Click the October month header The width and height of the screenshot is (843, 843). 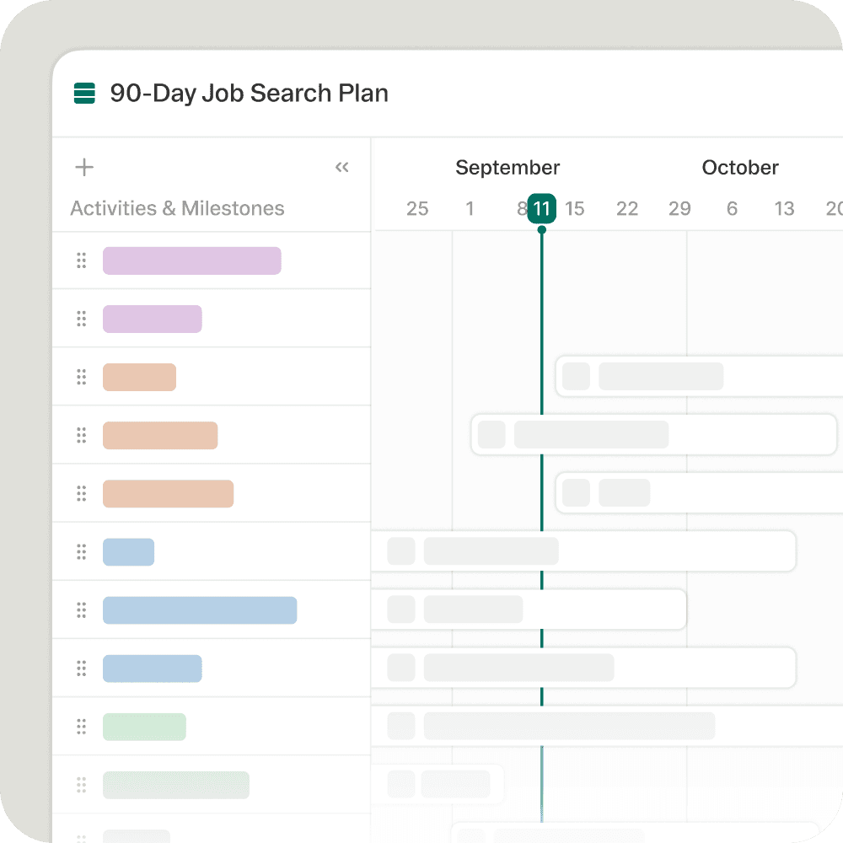(x=740, y=168)
